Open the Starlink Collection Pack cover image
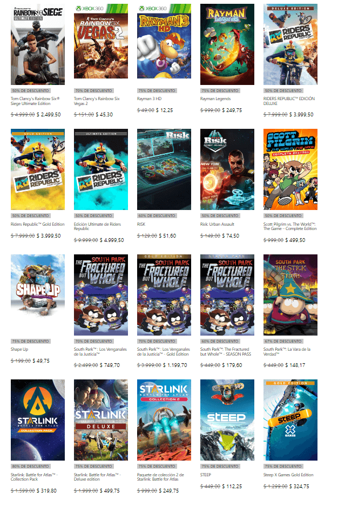338x525 pixels. [38, 420]
